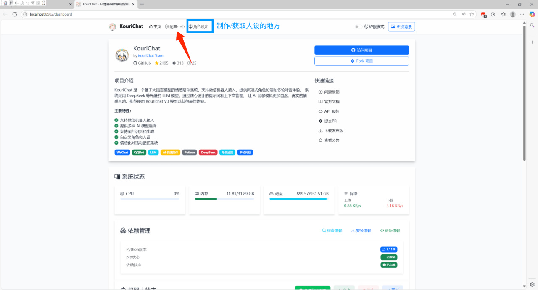
Task: Open the 提交PR quick link
Action: tap(328, 121)
